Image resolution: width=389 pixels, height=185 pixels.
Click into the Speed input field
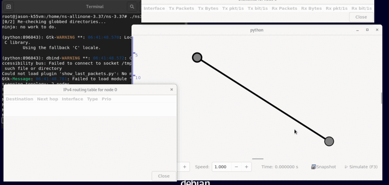(221, 167)
